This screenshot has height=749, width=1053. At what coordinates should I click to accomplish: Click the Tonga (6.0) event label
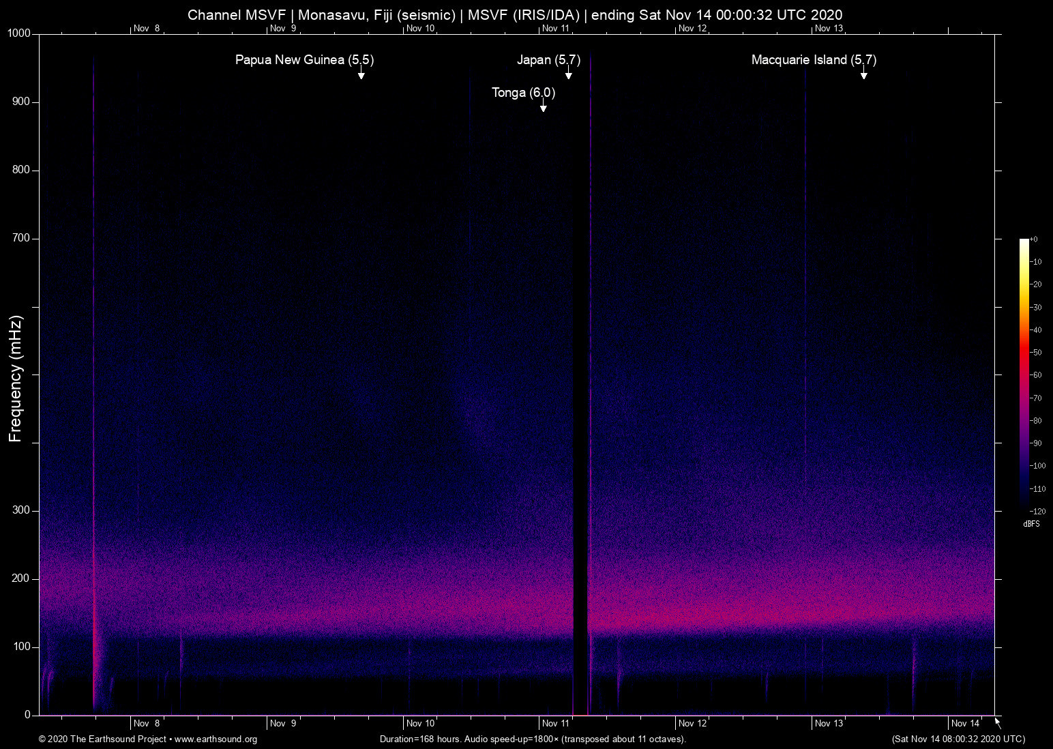[x=523, y=92]
